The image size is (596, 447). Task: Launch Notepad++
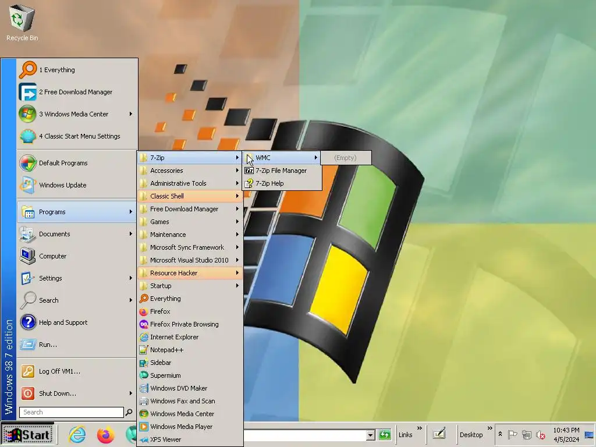tap(190, 350)
